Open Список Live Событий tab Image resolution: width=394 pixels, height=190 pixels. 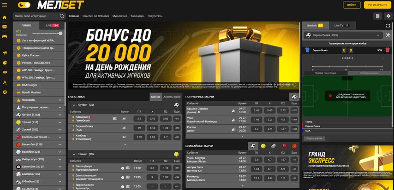tap(96, 16)
